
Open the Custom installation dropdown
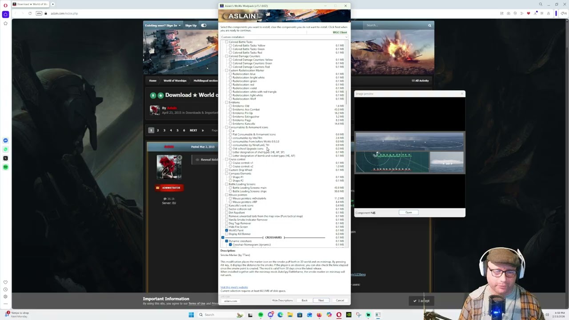point(284,37)
